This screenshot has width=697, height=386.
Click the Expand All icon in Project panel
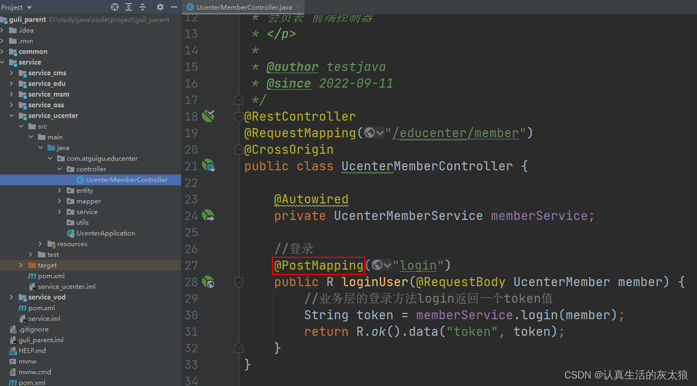[x=129, y=7]
